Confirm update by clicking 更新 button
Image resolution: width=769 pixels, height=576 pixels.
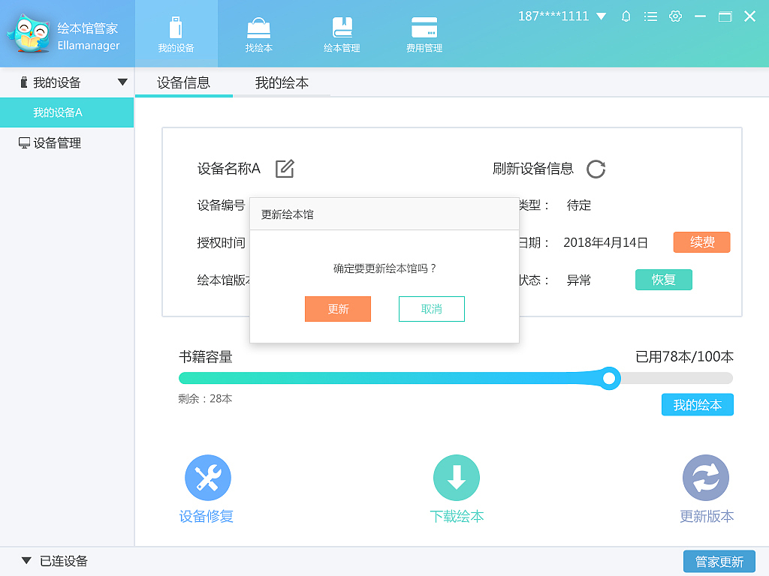pyautogui.click(x=337, y=309)
